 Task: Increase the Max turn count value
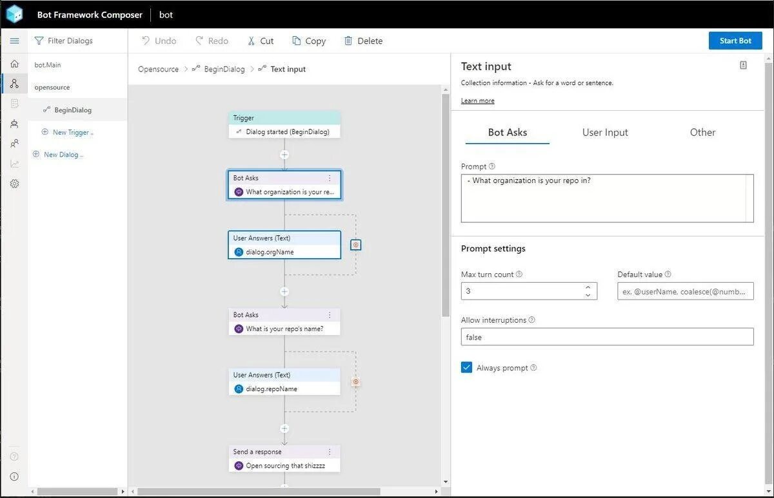588,287
